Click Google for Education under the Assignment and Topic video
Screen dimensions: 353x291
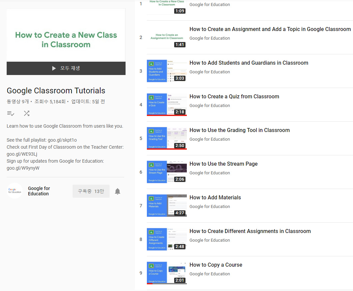pyautogui.click(x=209, y=38)
